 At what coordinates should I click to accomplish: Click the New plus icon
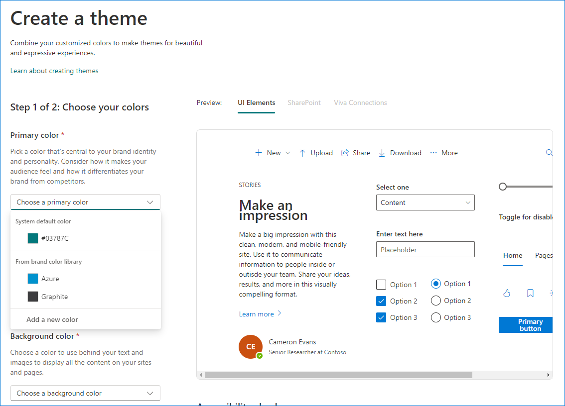coord(259,153)
